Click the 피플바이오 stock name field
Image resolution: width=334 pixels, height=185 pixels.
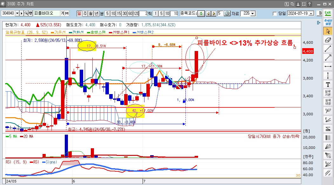(47, 13)
